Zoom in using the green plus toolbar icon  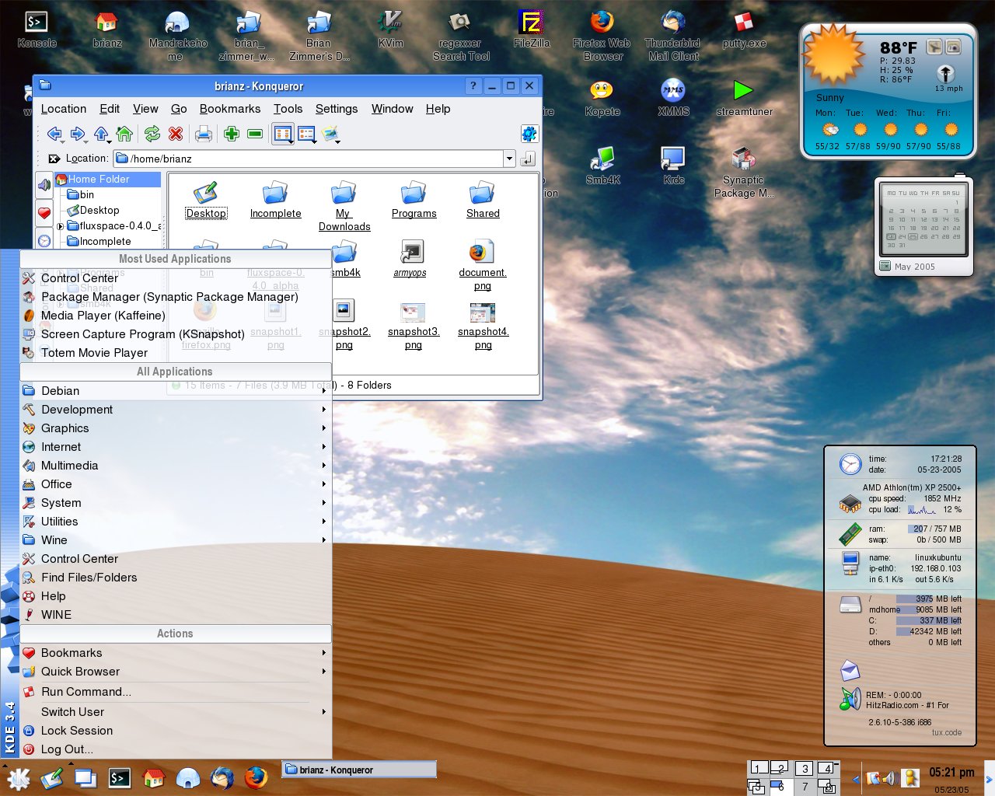click(x=232, y=134)
